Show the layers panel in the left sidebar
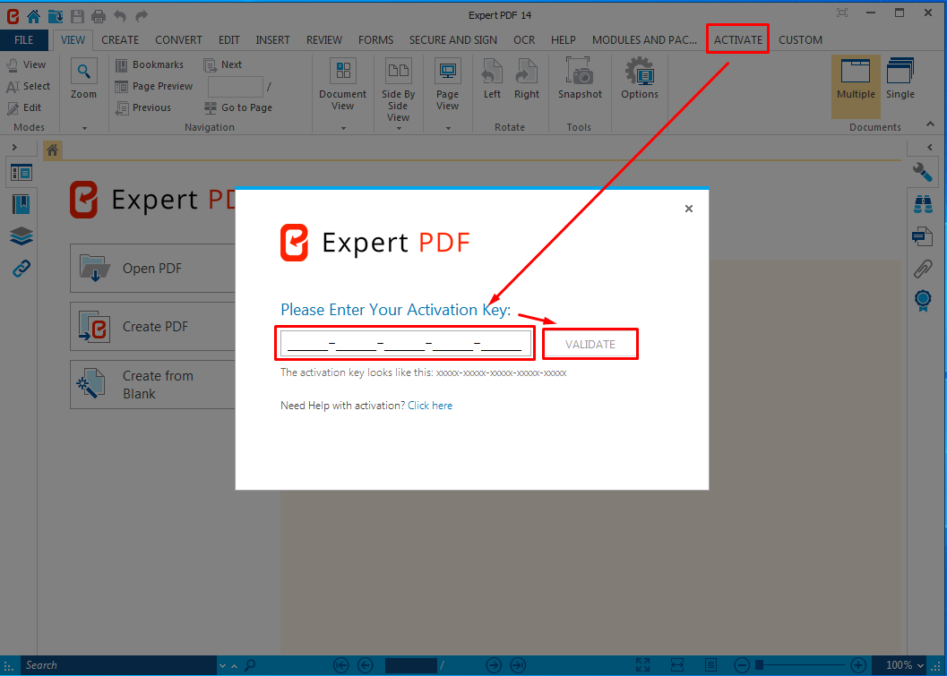The image size is (947, 676). coord(22,236)
